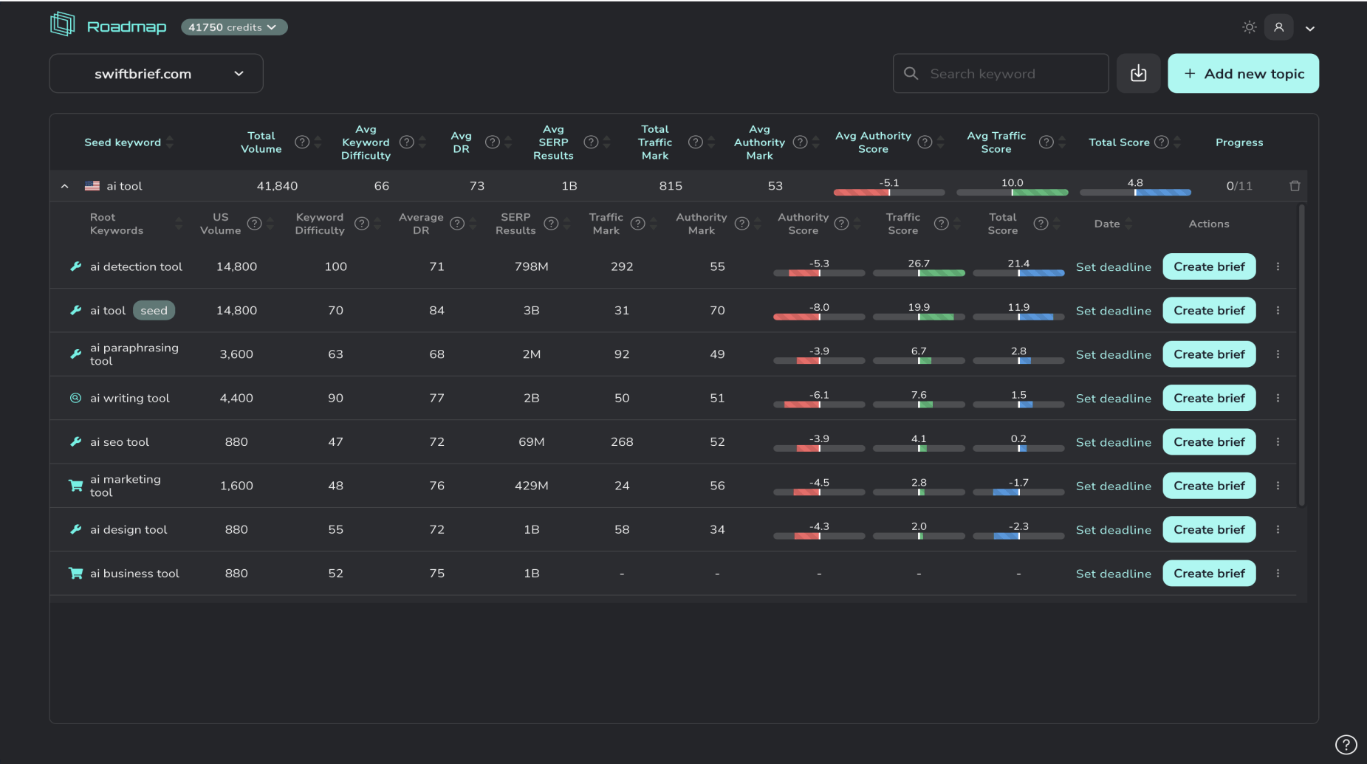Click the export/download icon next to search
The height and width of the screenshot is (764, 1367).
pyautogui.click(x=1138, y=72)
